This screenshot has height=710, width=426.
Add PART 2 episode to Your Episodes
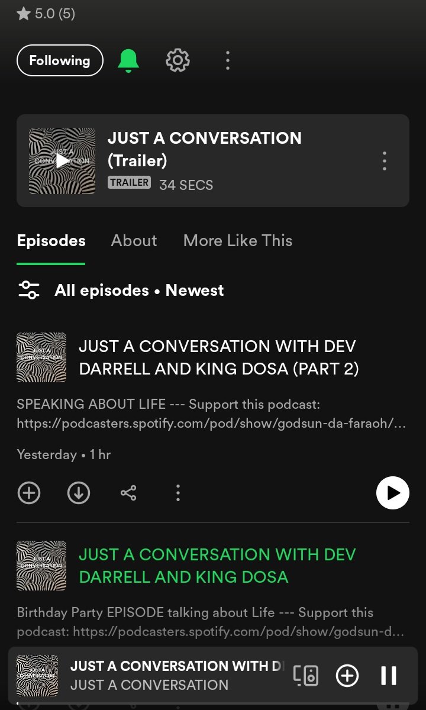pos(29,493)
